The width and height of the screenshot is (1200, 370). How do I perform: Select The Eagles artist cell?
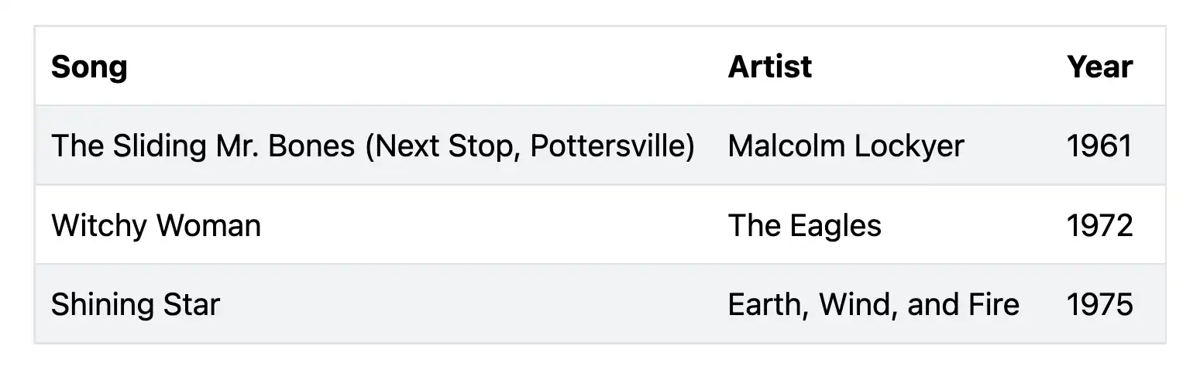point(804,226)
